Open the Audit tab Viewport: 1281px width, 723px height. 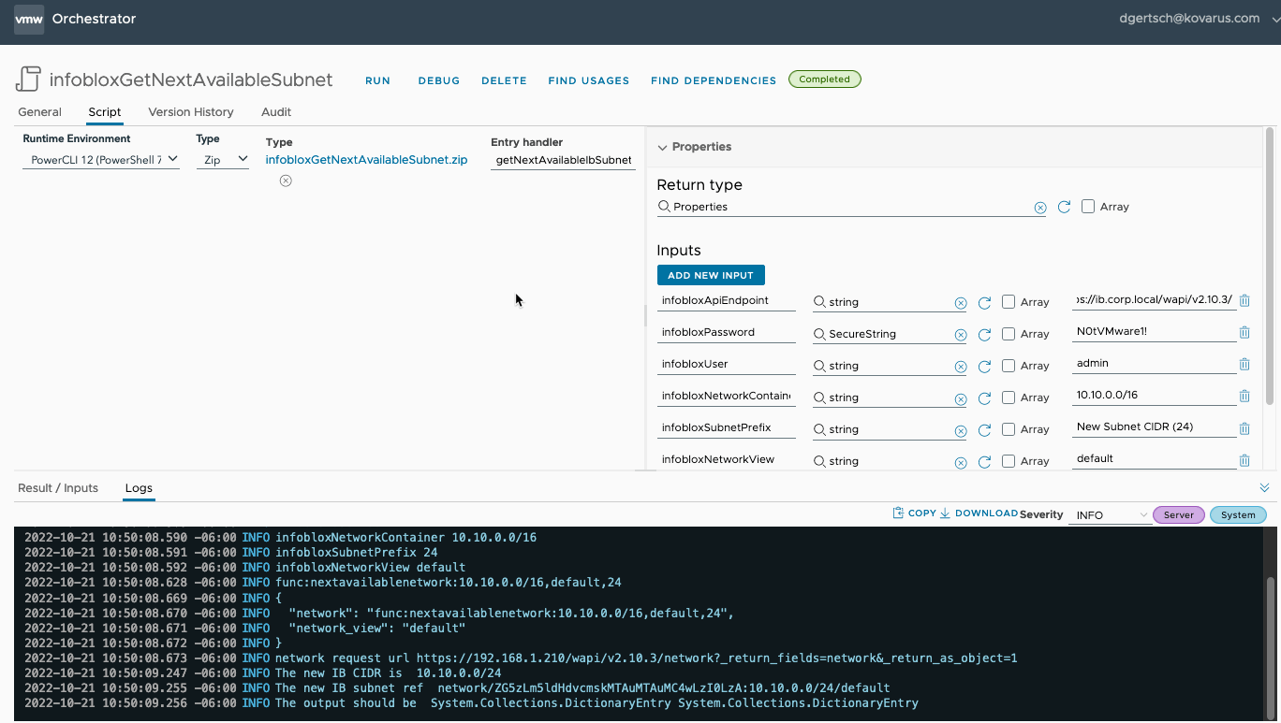tap(276, 112)
